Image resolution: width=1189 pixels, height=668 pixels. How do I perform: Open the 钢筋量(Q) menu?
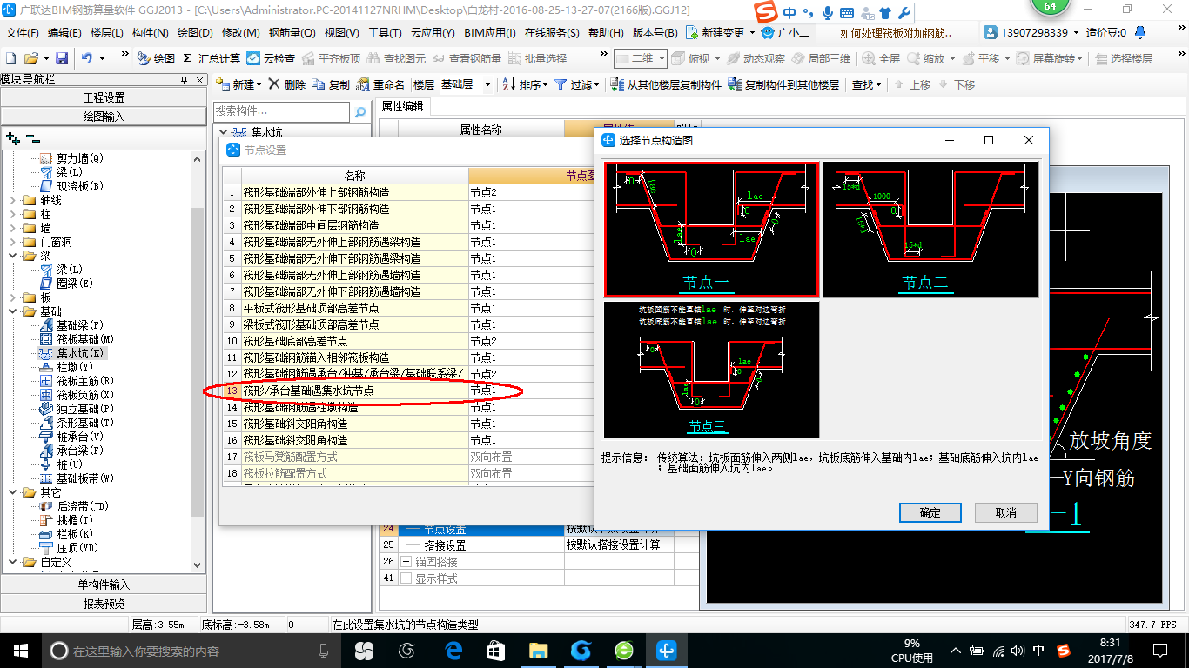coord(292,33)
